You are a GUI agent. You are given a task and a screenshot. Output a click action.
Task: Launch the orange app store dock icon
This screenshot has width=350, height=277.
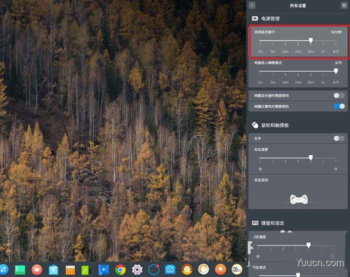[70, 270]
